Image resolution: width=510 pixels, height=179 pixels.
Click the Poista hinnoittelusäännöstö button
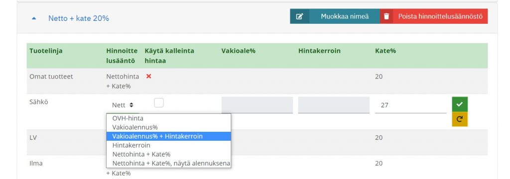click(x=440, y=16)
